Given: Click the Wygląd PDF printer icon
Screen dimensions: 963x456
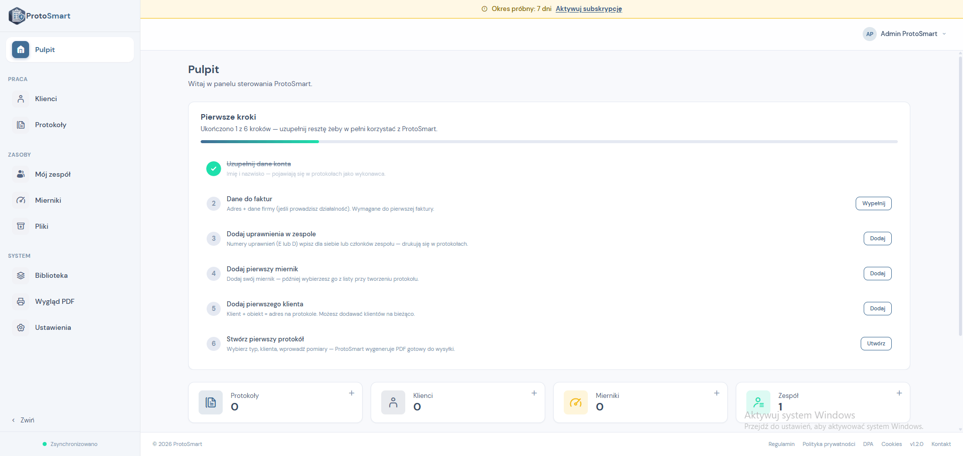Looking at the screenshot, I should 21,301.
